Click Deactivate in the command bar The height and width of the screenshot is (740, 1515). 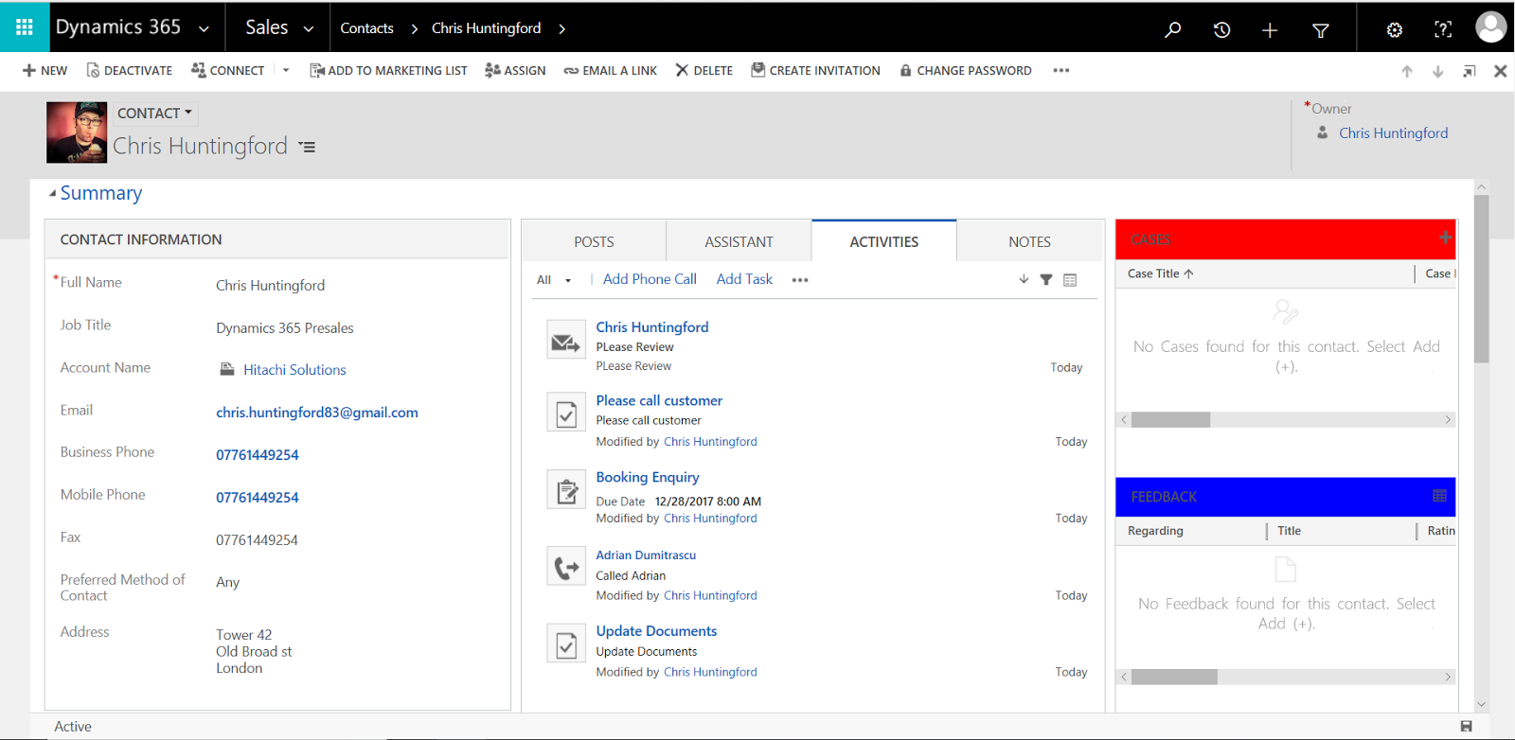(130, 71)
